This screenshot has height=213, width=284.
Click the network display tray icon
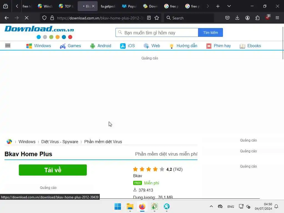(x=241, y=206)
